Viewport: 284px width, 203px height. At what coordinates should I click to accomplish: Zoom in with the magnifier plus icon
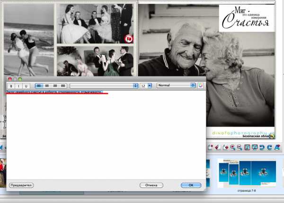pos(232,147)
